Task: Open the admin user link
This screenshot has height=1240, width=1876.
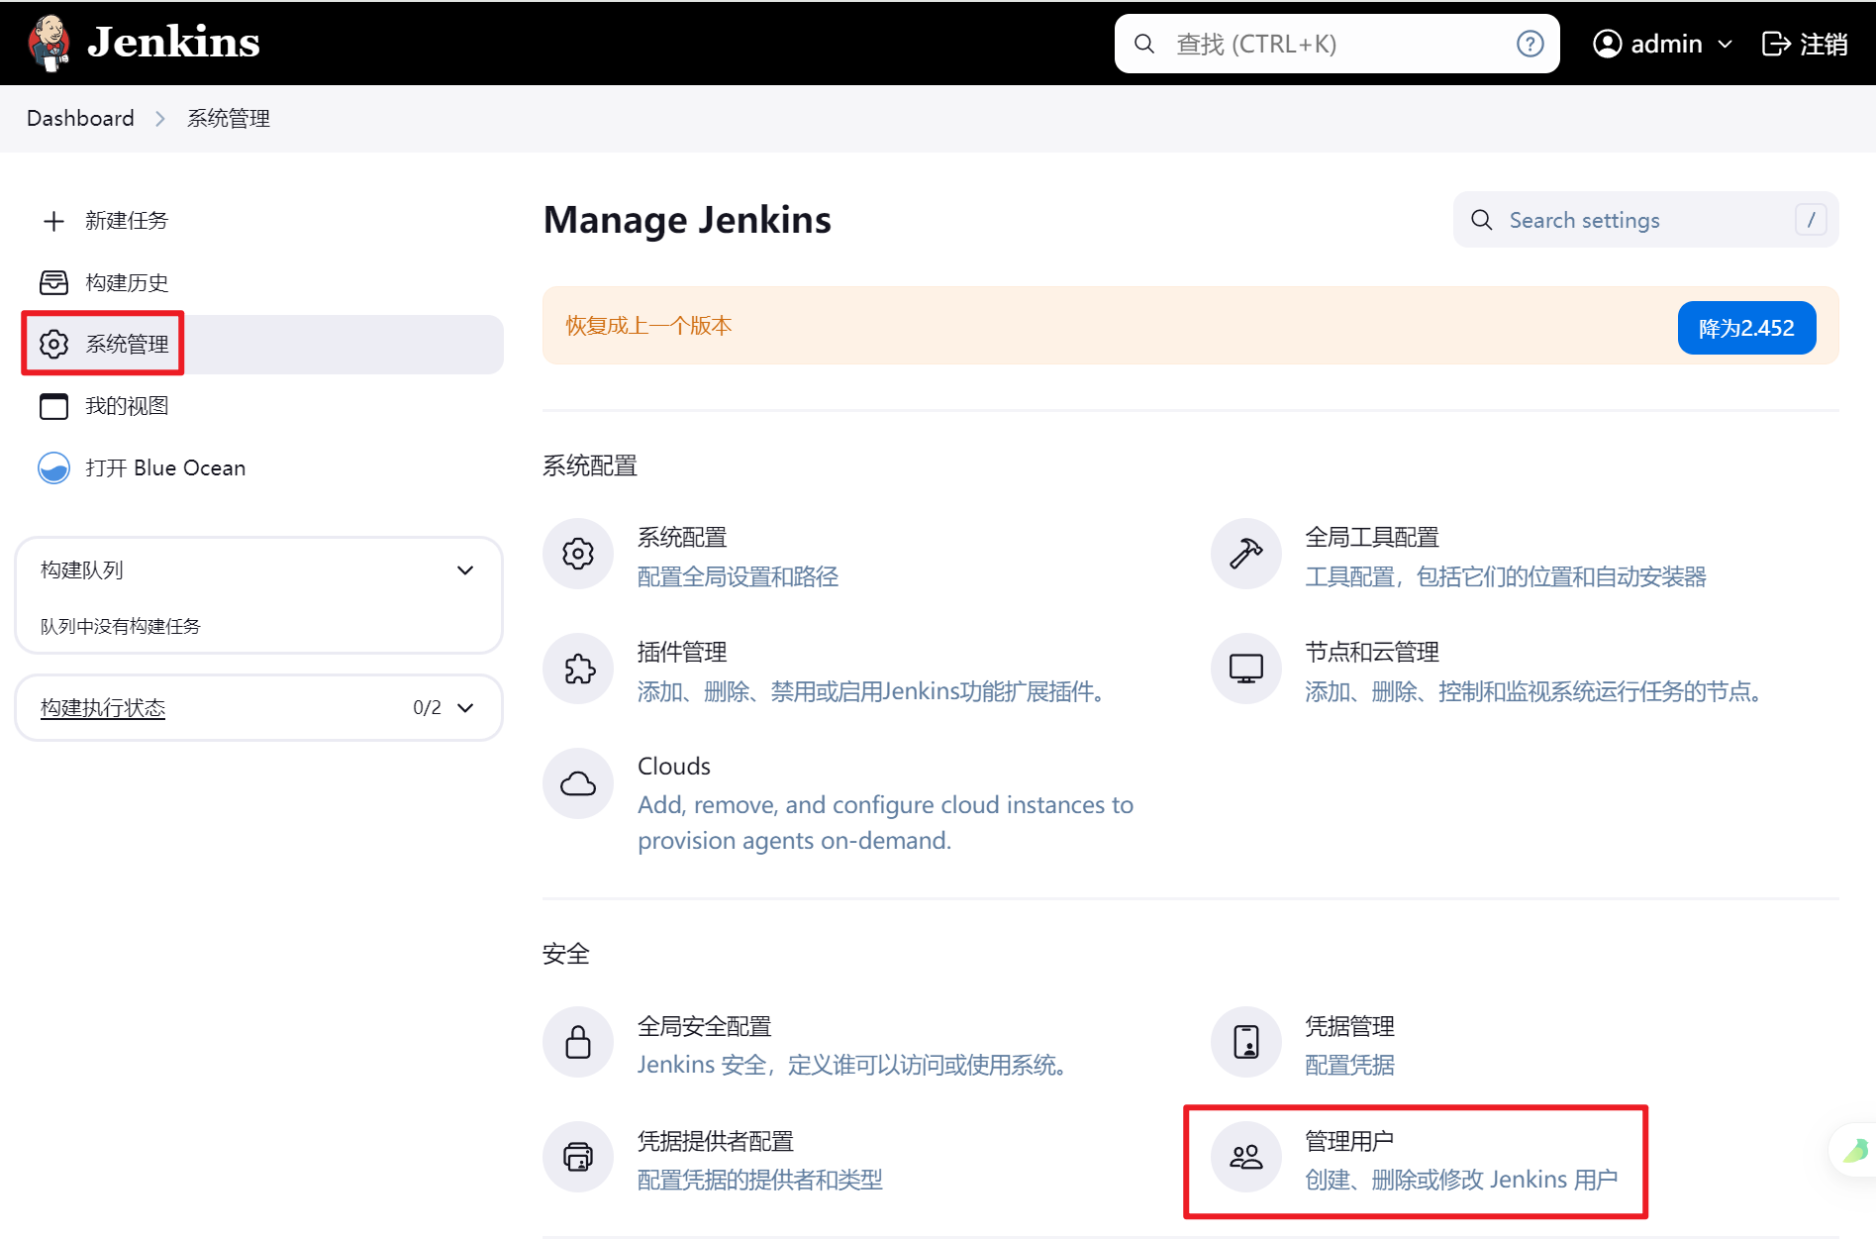Action: pyautogui.click(x=1666, y=44)
